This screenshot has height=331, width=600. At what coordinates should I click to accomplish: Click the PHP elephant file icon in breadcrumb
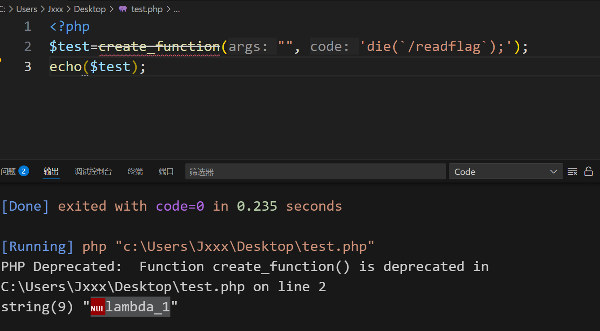tap(123, 9)
